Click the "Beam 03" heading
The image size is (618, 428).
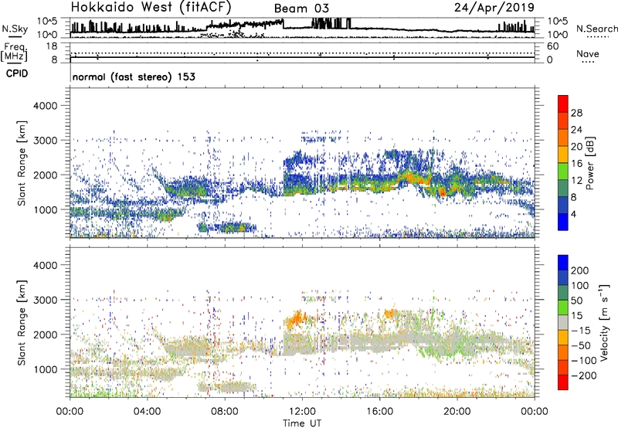pos(301,8)
